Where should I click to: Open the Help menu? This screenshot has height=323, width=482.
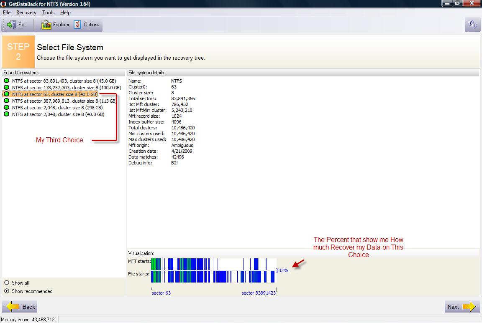(x=65, y=13)
